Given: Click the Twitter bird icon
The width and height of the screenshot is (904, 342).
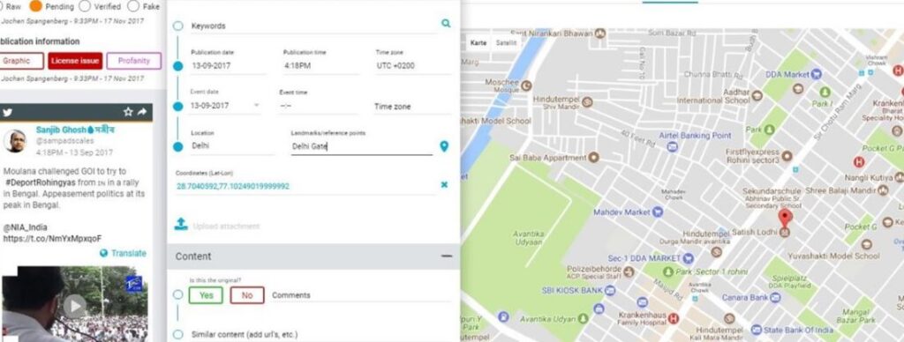Looking at the screenshot, I should pyautogui.click(x=7, y=112).
